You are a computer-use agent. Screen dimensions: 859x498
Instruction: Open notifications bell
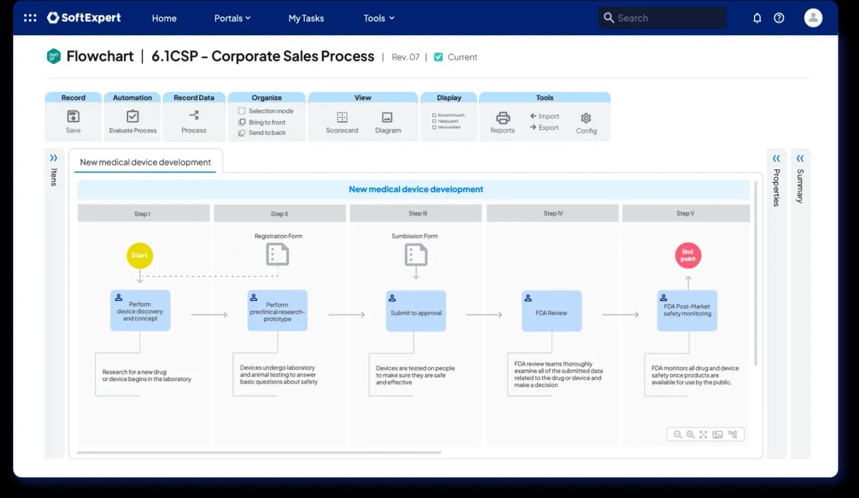tap(757, 18)
